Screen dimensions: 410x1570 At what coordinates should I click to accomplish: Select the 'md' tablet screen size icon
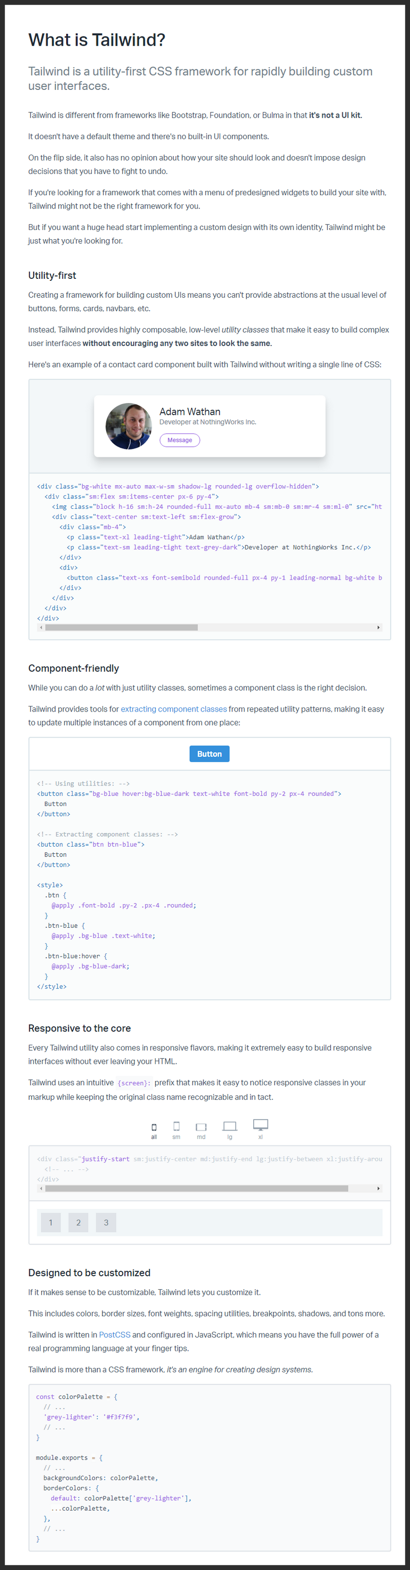pos(201,1127)
